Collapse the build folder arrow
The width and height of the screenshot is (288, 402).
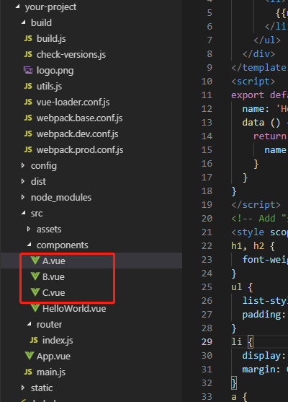(x=23, y=22)
